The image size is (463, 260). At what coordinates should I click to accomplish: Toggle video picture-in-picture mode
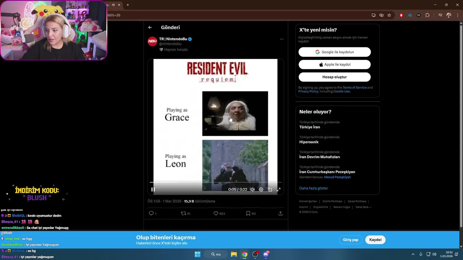(x=270, y=189)
